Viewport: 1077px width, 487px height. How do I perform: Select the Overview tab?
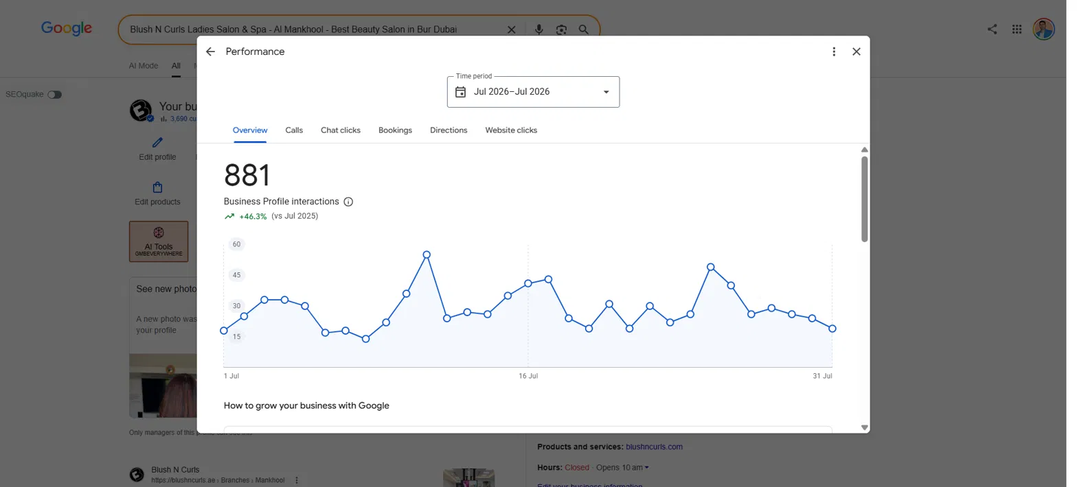pyautogui.click(x=250, y=130)
